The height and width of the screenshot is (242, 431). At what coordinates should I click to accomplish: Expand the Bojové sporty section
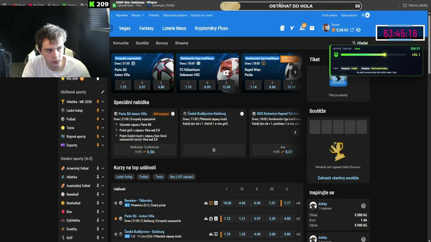[x=103, y=137]
